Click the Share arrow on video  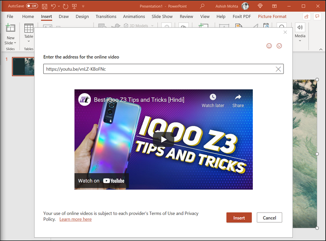[238, 97]
